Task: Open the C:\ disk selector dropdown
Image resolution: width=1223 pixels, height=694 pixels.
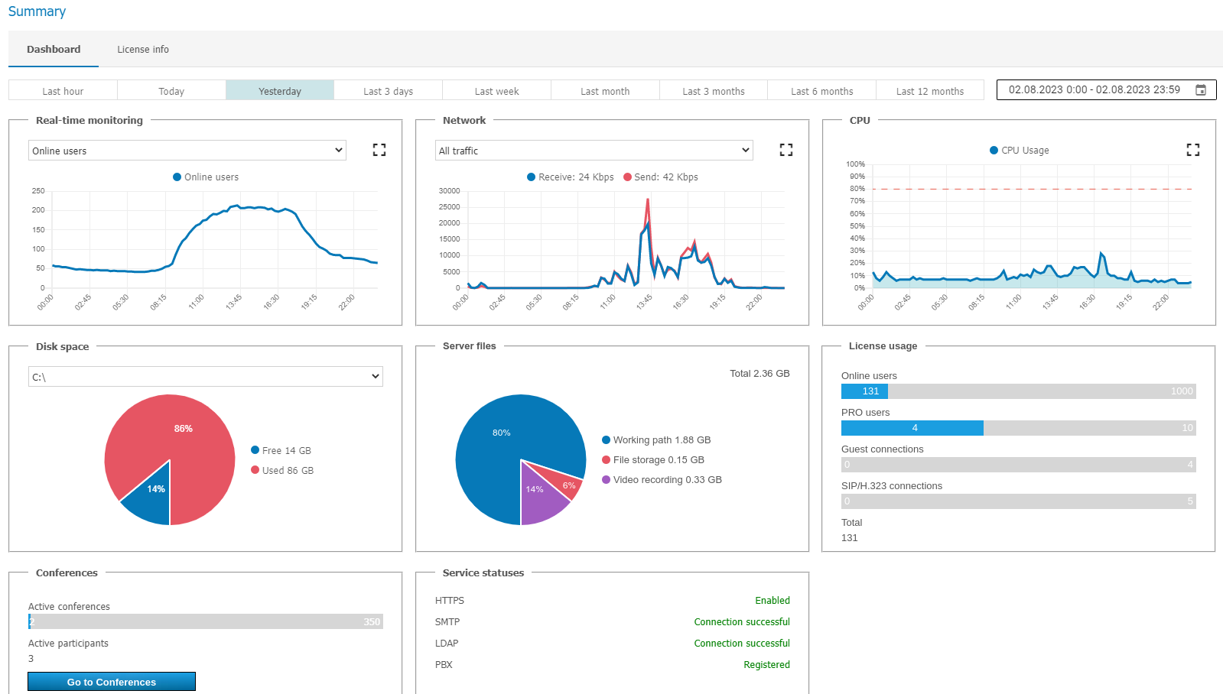Action: point(206,377)
